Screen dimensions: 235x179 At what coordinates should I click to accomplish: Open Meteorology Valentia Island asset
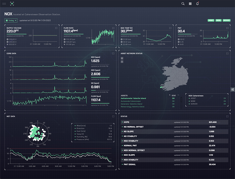click(x=133, y=107)
